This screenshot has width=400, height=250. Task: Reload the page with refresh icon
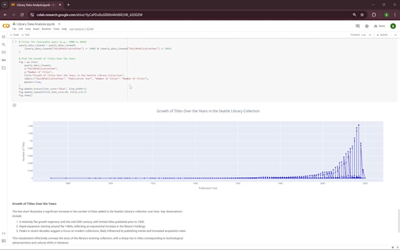tap(22, 15)
